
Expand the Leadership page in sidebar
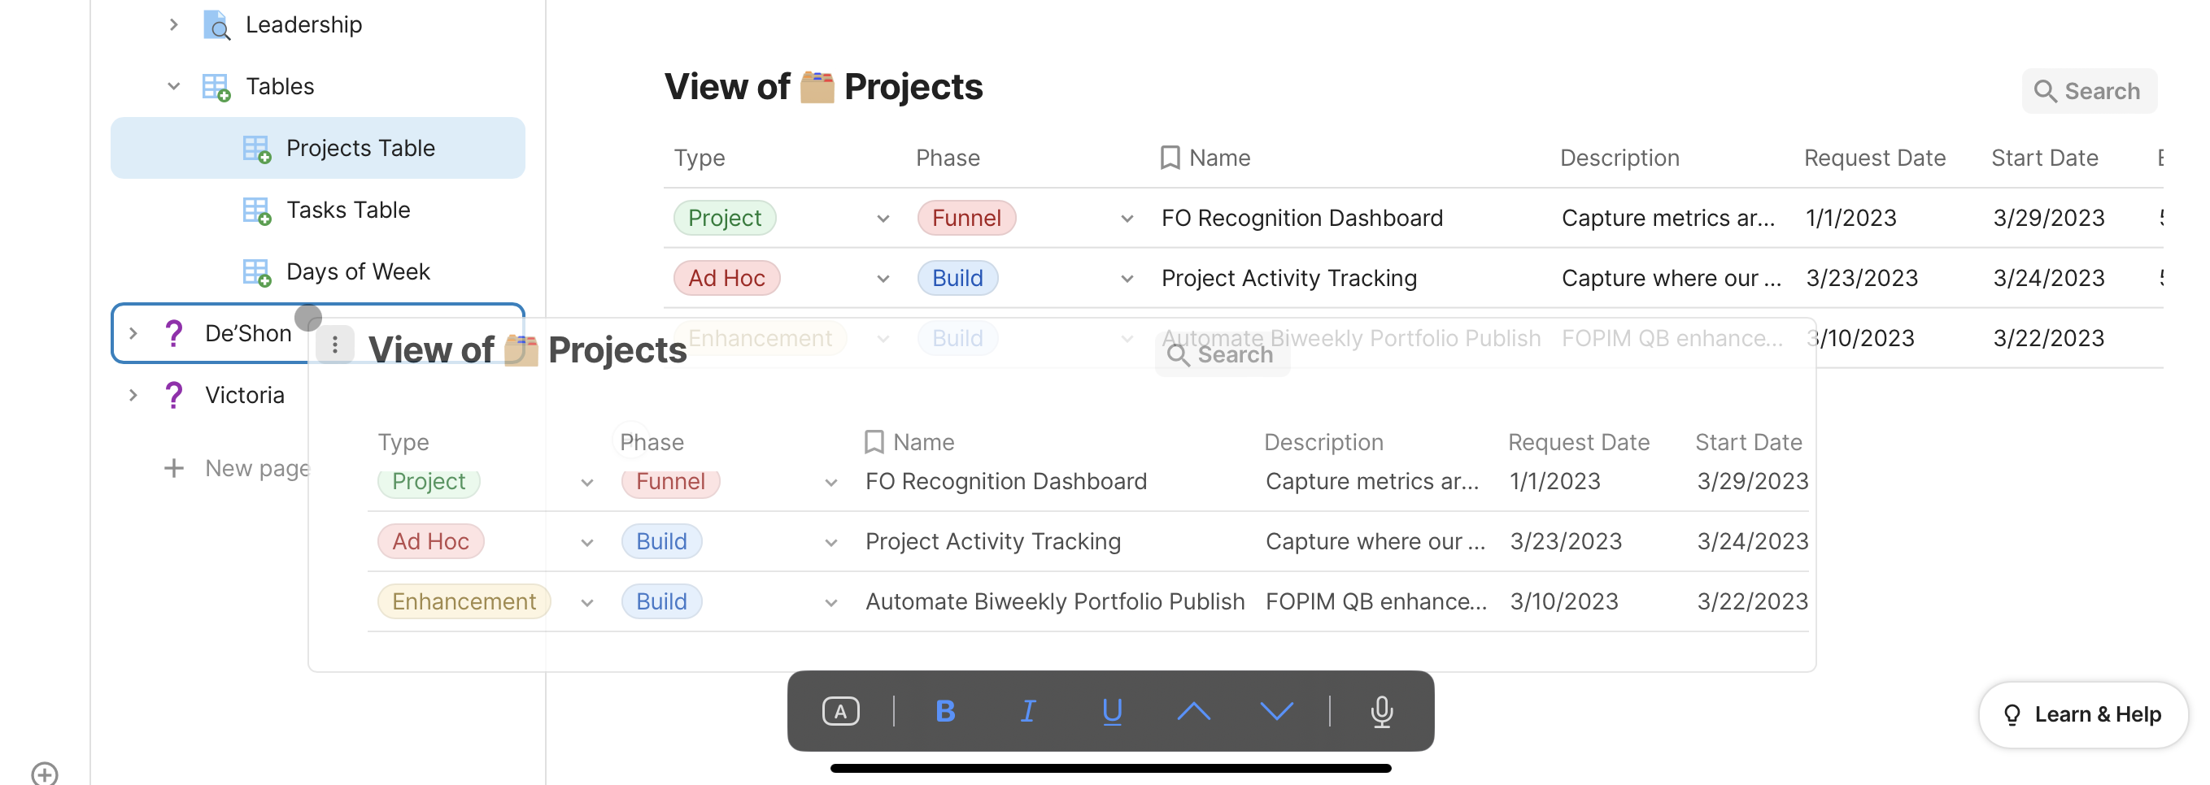pyautogui.click(x=173, y=25)
